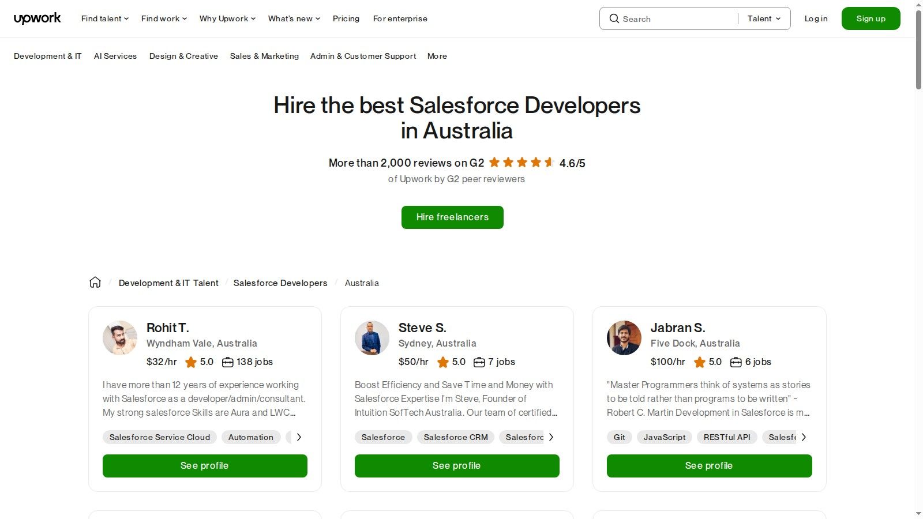Expand Rohit's skill tags with the arrow
923x519 pixels.
[299, 437]
